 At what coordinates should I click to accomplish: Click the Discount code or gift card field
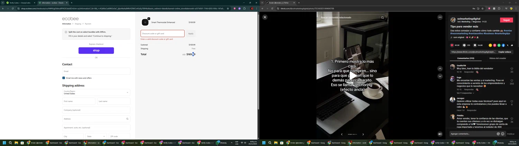click(163, 34)
